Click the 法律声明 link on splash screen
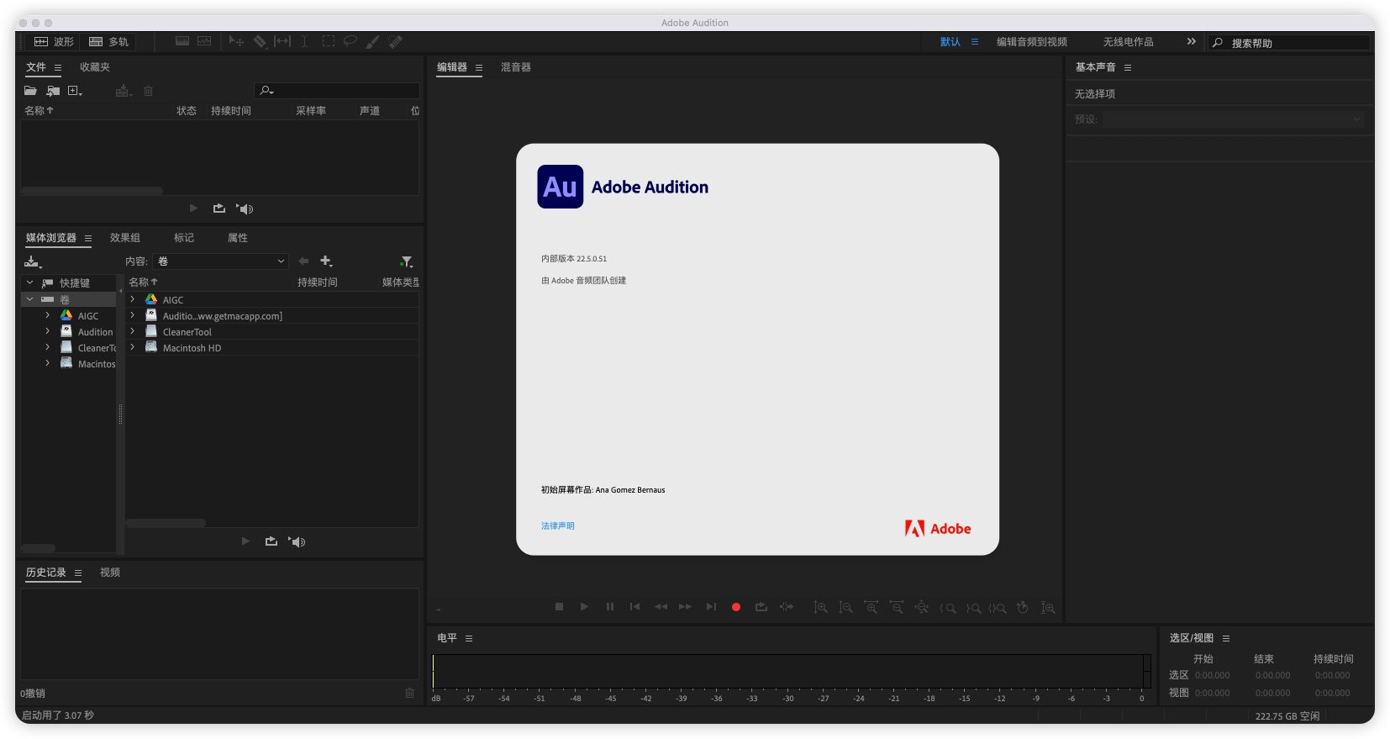The image size is (1390, 739). point(558,526)
